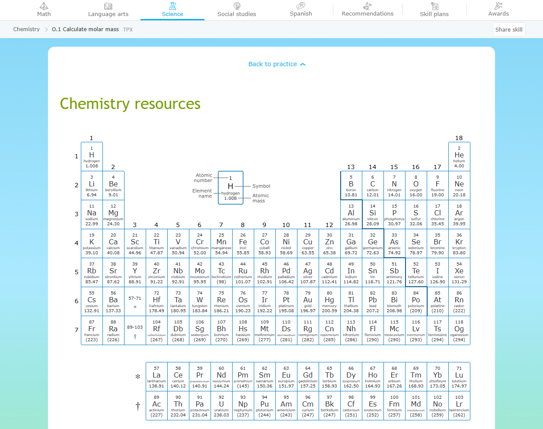
Task: Click the Skill plans checklist icon
Action: pyautogui.click(x=434, y=6)
